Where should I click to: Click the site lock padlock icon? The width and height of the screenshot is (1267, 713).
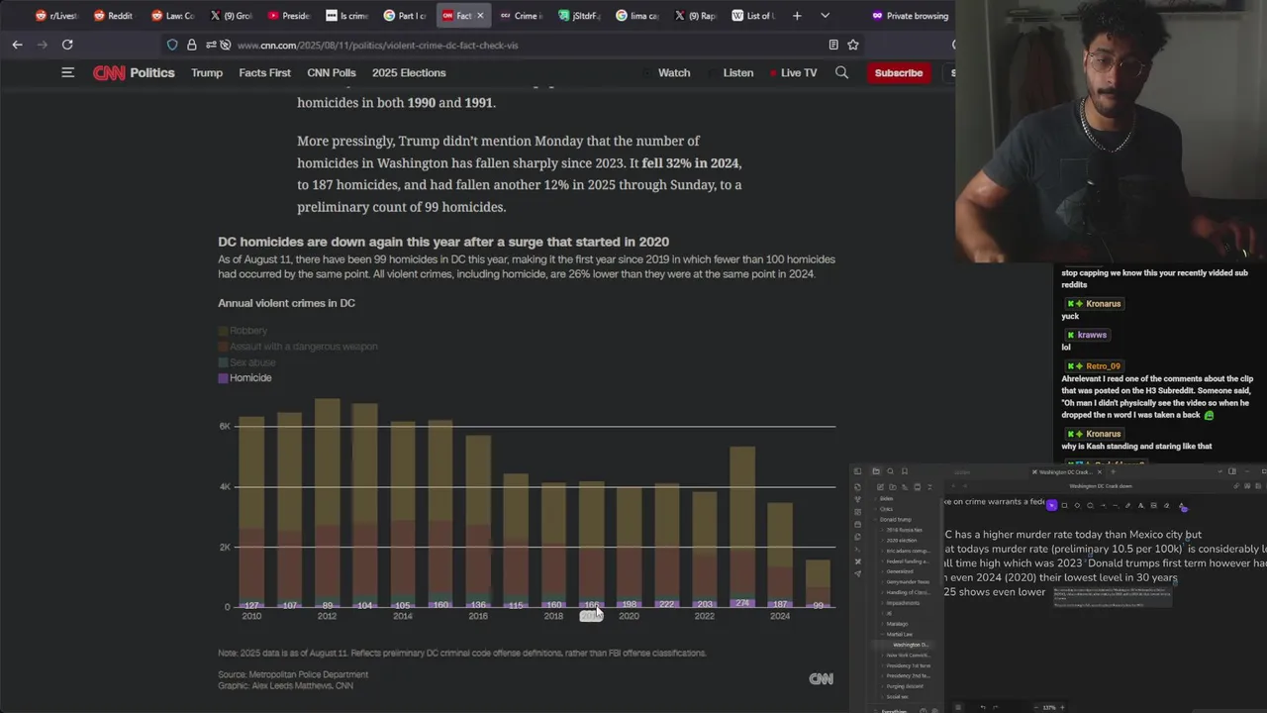[x=191, y=45]
